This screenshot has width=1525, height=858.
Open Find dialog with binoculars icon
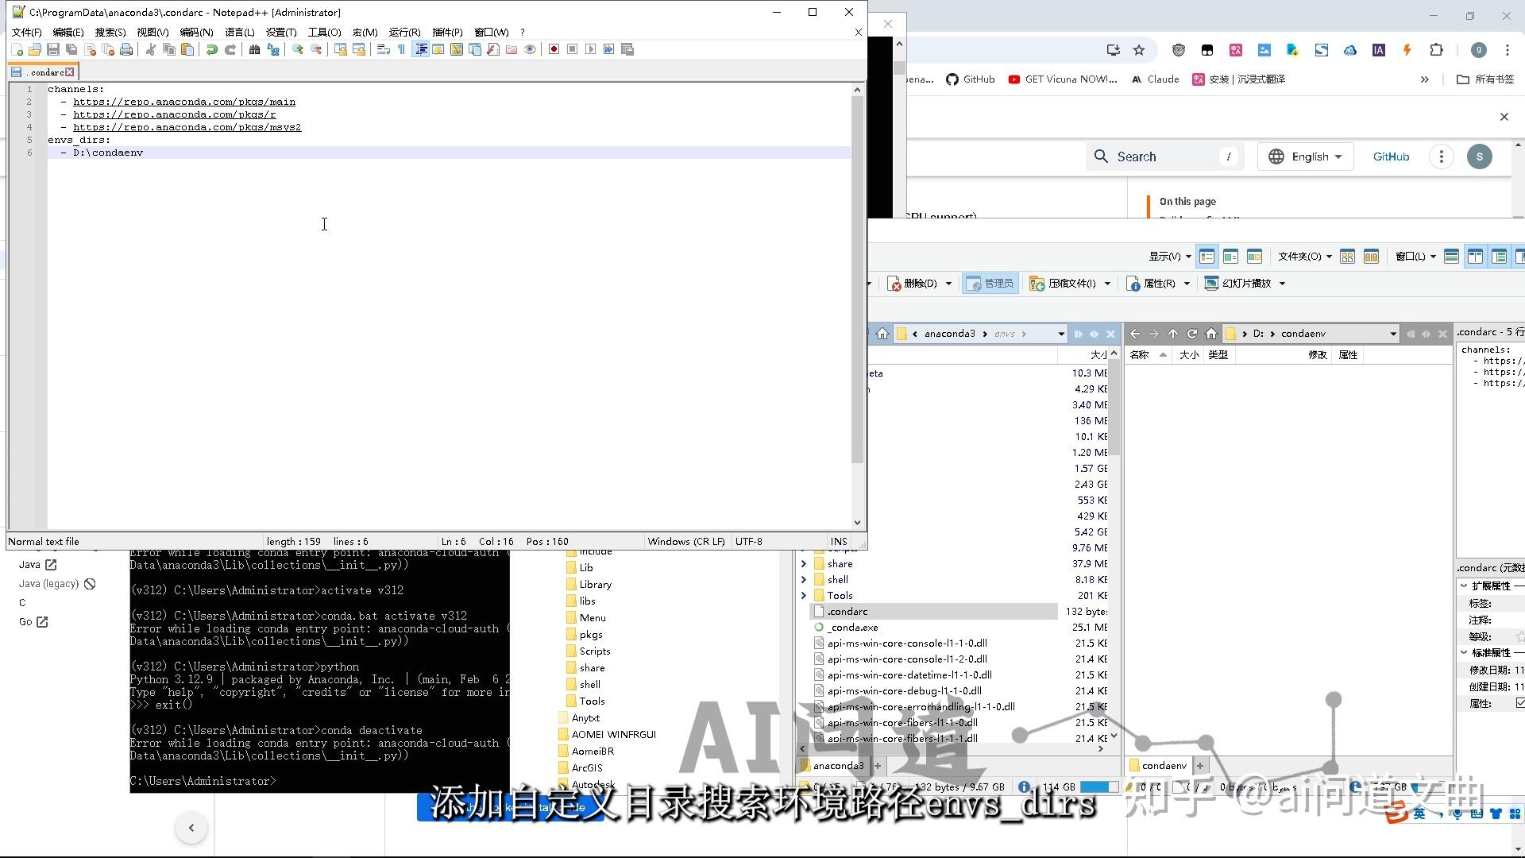click(x=255, y=49)
